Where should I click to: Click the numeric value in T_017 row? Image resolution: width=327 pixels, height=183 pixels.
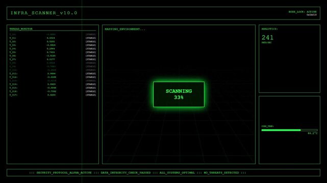pyautogui.click(x=52, y=95)
